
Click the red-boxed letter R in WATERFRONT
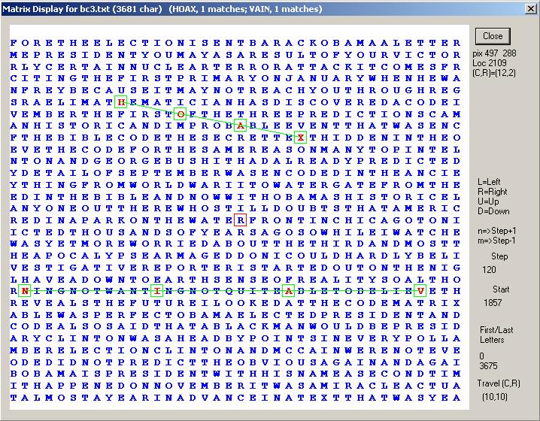pyautogui.click(x=241, y=220)
